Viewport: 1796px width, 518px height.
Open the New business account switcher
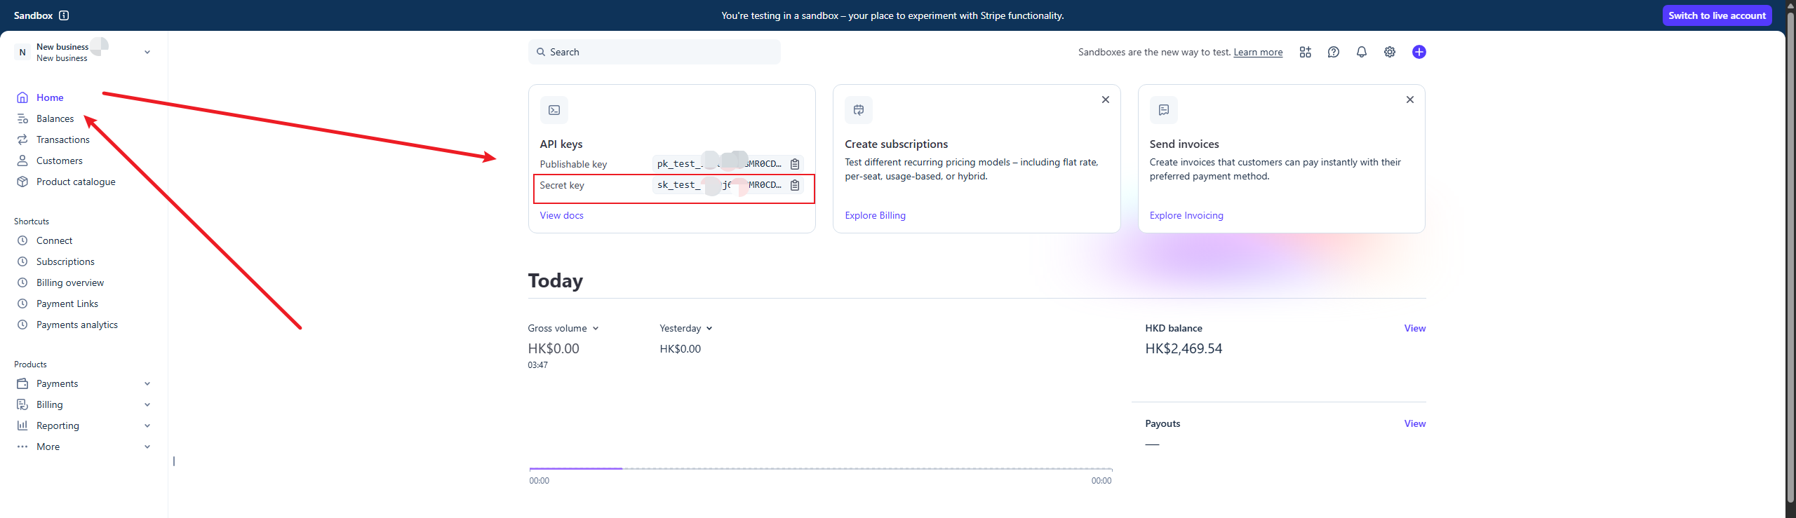click(83, 52)
